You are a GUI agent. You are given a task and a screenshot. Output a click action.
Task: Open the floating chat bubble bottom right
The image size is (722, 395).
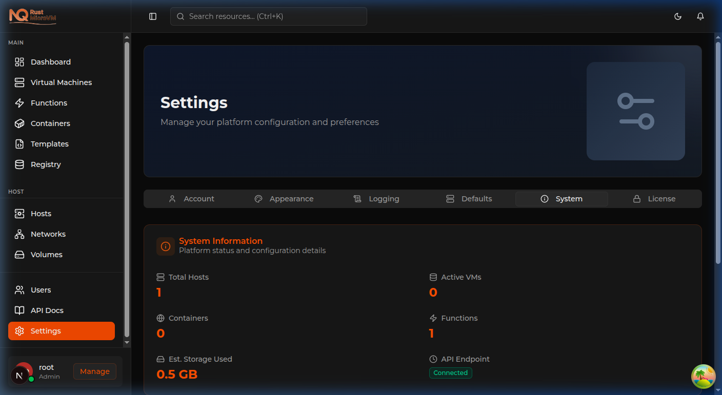point(703,377)
